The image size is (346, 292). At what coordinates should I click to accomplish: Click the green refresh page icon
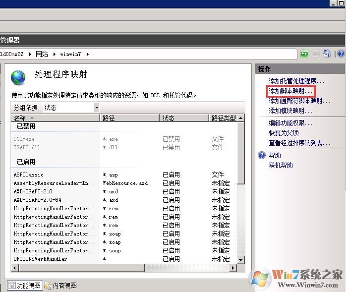click(304, 54)
